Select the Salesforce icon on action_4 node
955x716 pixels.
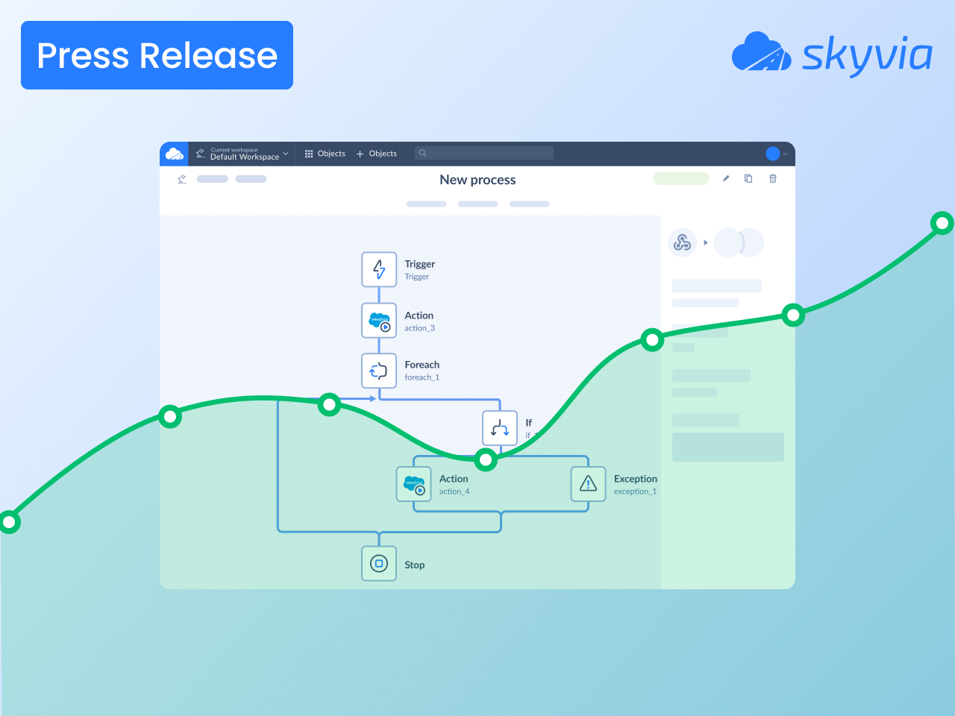414,484
